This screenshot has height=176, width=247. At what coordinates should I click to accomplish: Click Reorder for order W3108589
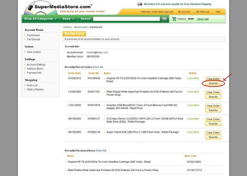coord(213,83)
